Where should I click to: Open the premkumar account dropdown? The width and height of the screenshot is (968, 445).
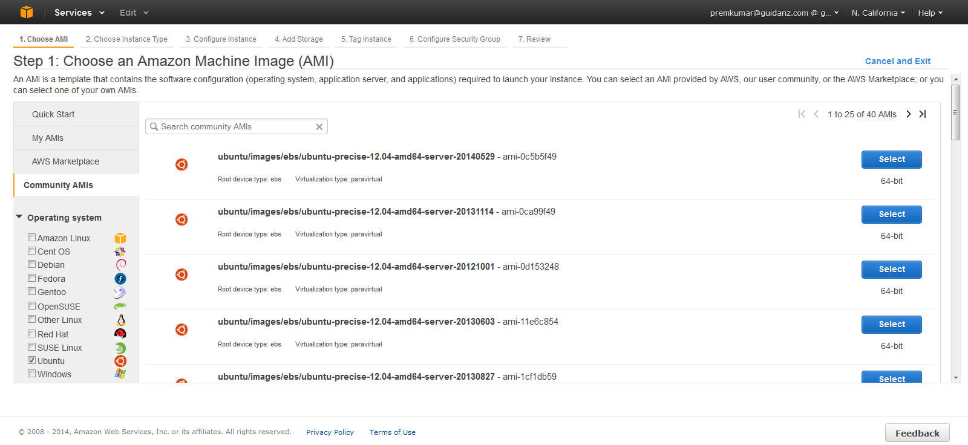774,13
